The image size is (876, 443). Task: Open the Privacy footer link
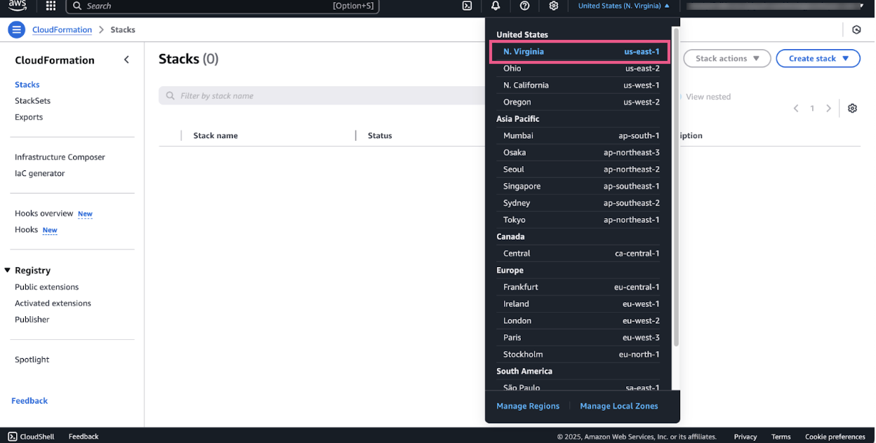(x=745, y=436)
